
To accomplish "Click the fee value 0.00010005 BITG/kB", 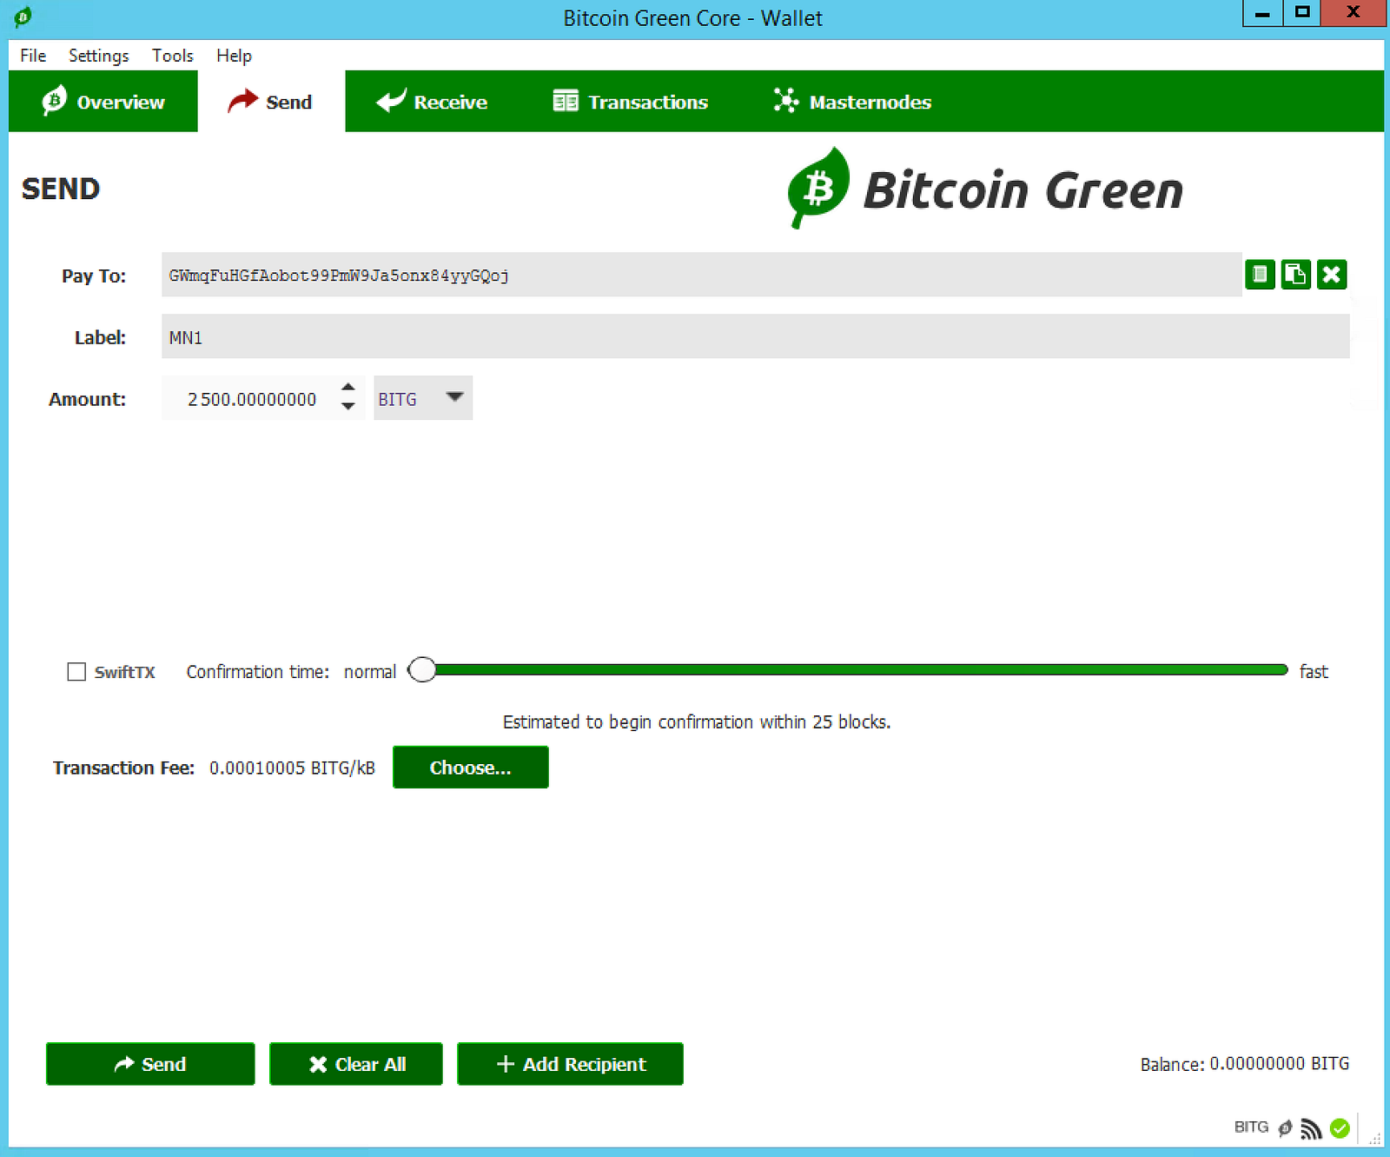I will tap(292, 768).
